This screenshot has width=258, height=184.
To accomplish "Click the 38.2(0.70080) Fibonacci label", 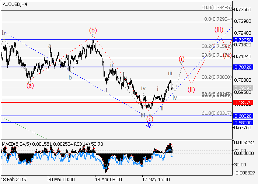I will point(216,77).
